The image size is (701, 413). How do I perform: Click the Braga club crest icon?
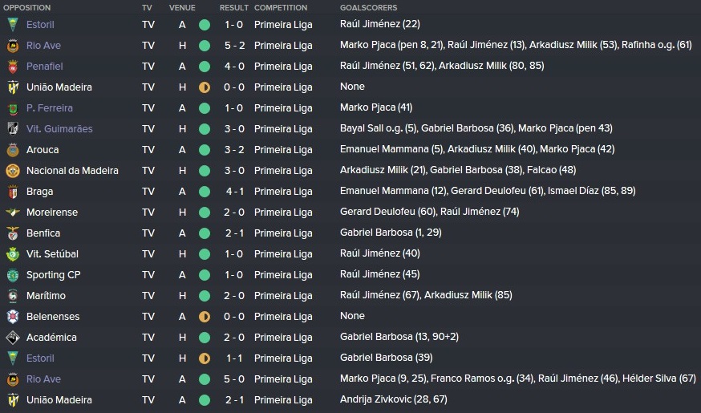tap(13, 192)
